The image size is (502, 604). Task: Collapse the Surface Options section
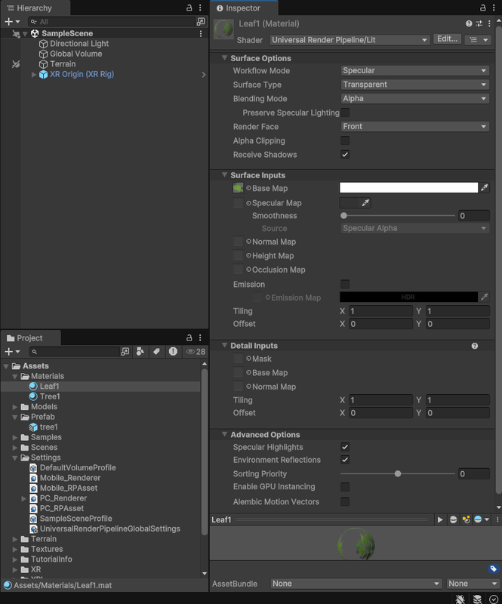pyautogui.click(x=224, y=58)
